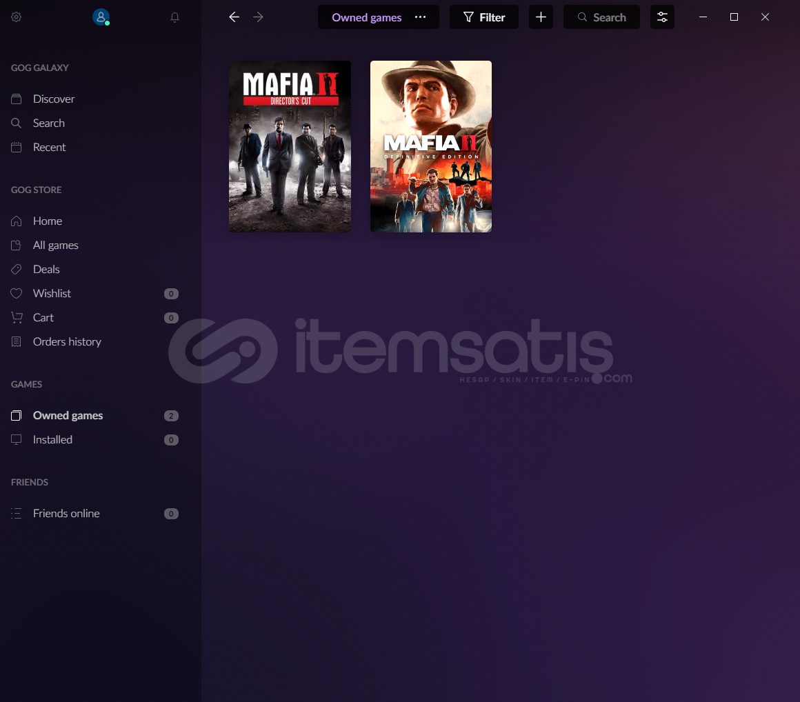Click the GOG GALAXY section header
The width and height of the screenshot is (800, 702).
point(40,68)
